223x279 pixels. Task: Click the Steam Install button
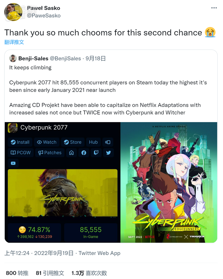click(20, 142)
